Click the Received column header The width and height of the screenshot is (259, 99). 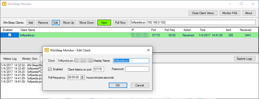(x=248, y=30)
